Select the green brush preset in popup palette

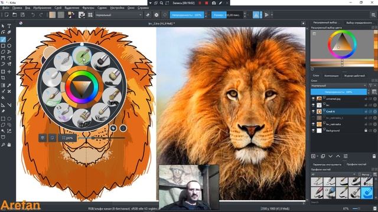point(82,56)
